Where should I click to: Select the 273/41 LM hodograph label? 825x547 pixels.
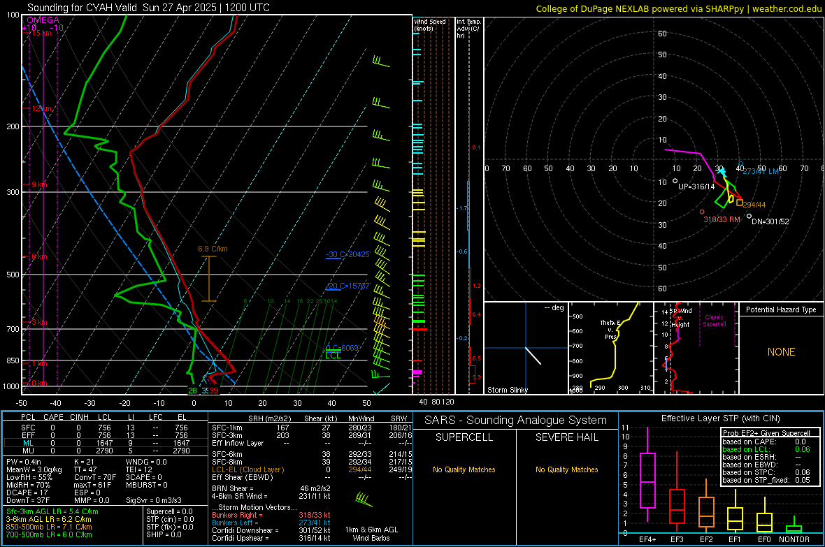(x=760, y=171)
